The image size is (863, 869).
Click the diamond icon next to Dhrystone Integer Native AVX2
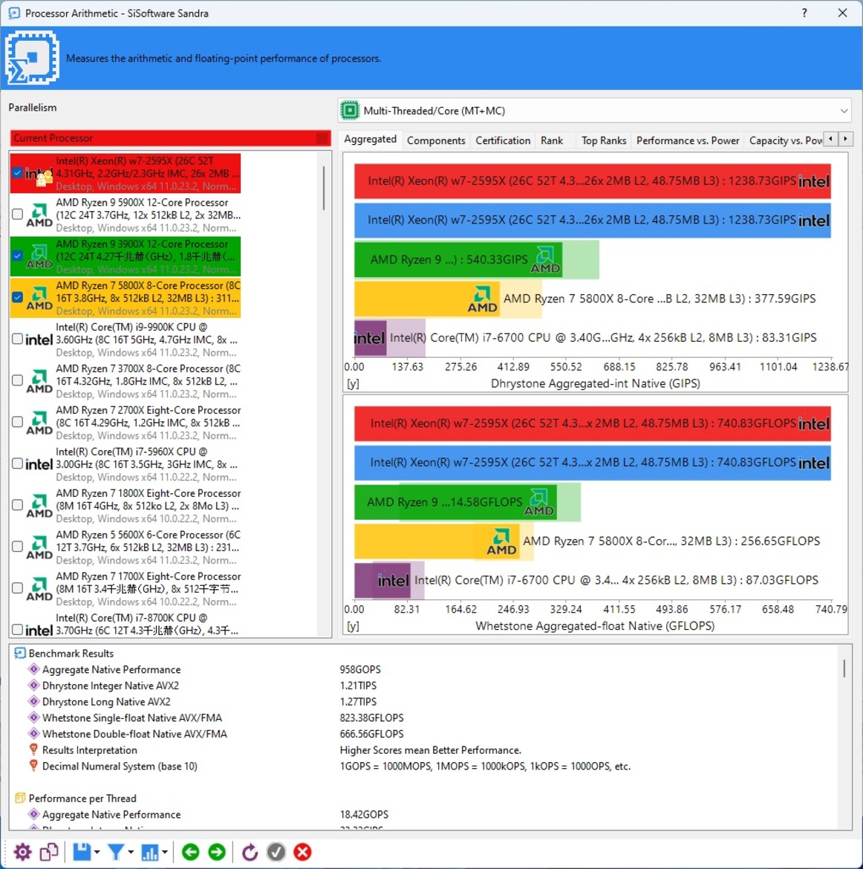pyautogui.click(x=34, y=686)
